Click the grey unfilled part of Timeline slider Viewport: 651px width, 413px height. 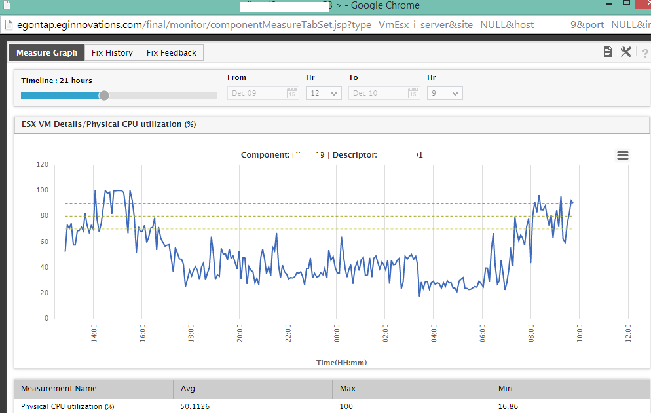pyautogui.click(x=163, y=96)
